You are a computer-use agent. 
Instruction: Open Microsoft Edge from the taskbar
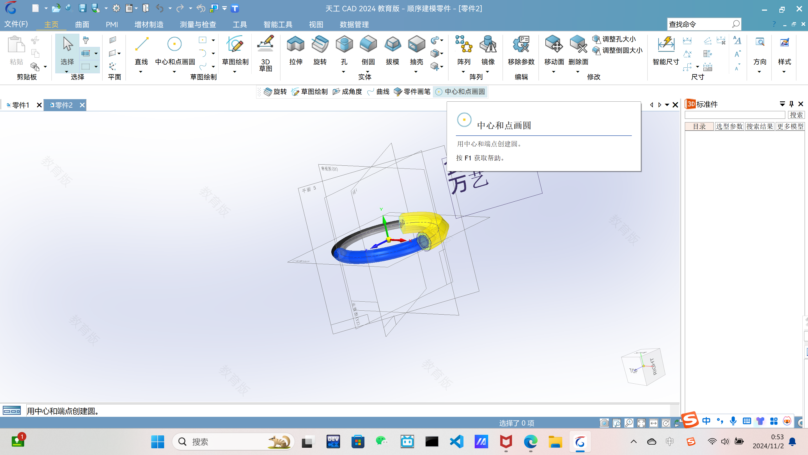coord(531,442)
